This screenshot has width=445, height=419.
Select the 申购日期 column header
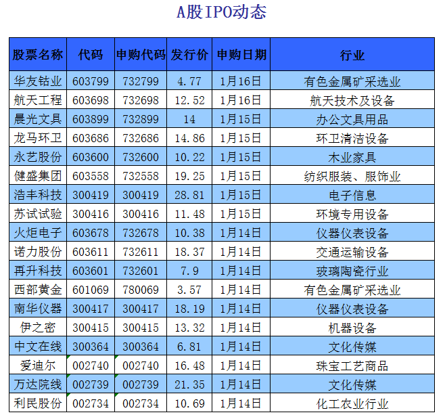[241, 55]
